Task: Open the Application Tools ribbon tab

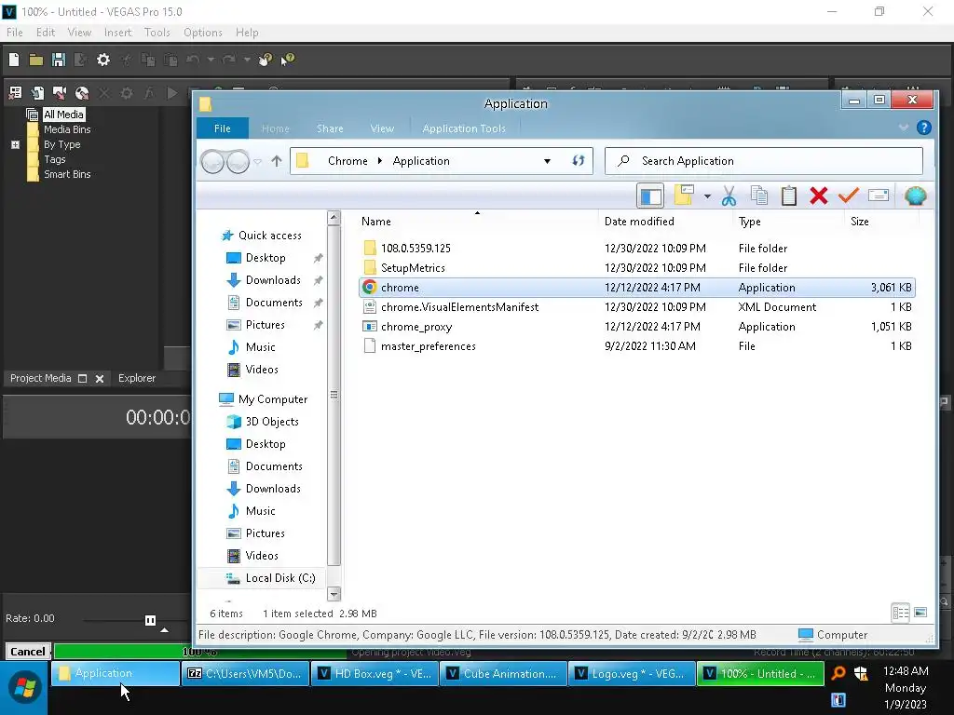Action: [x=464, y=128]
